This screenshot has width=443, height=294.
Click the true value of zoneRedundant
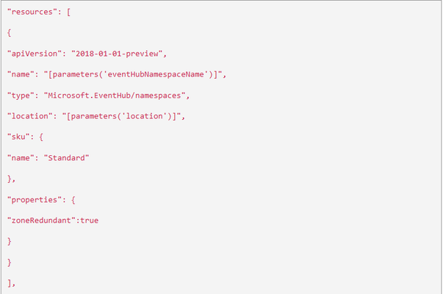pos(90,220)
